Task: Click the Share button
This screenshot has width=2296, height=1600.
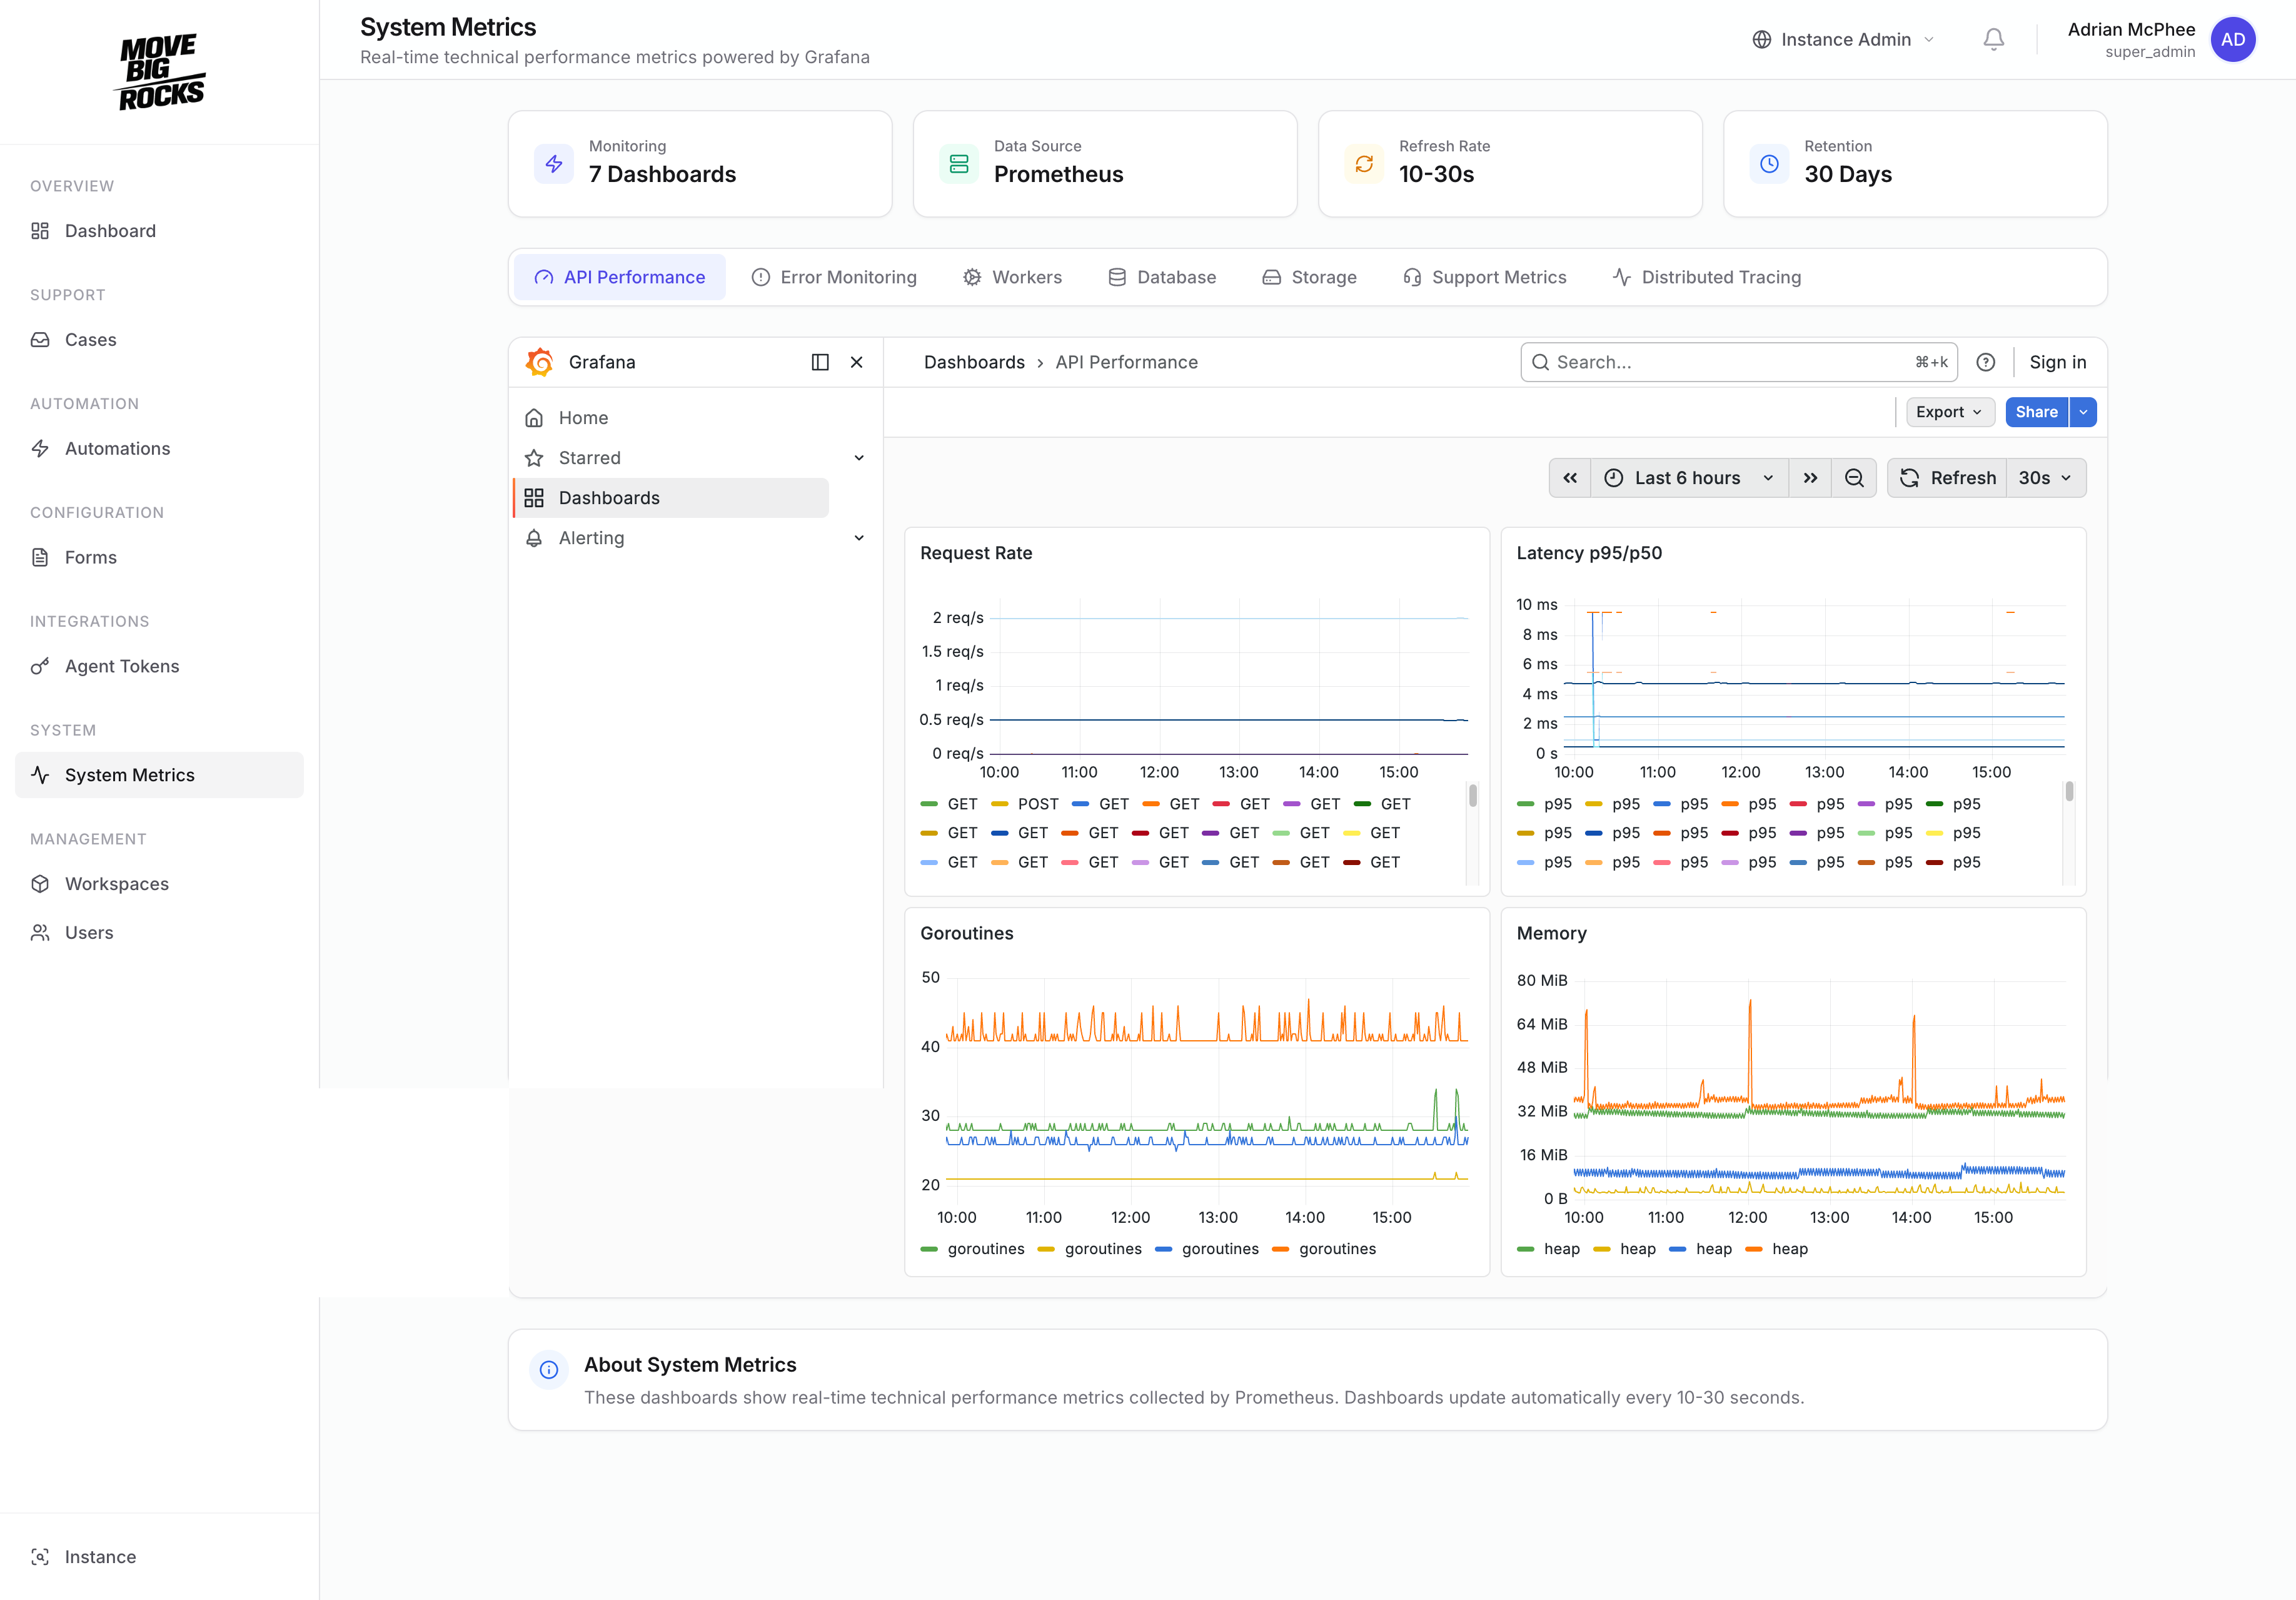Action: (2036, 412)
